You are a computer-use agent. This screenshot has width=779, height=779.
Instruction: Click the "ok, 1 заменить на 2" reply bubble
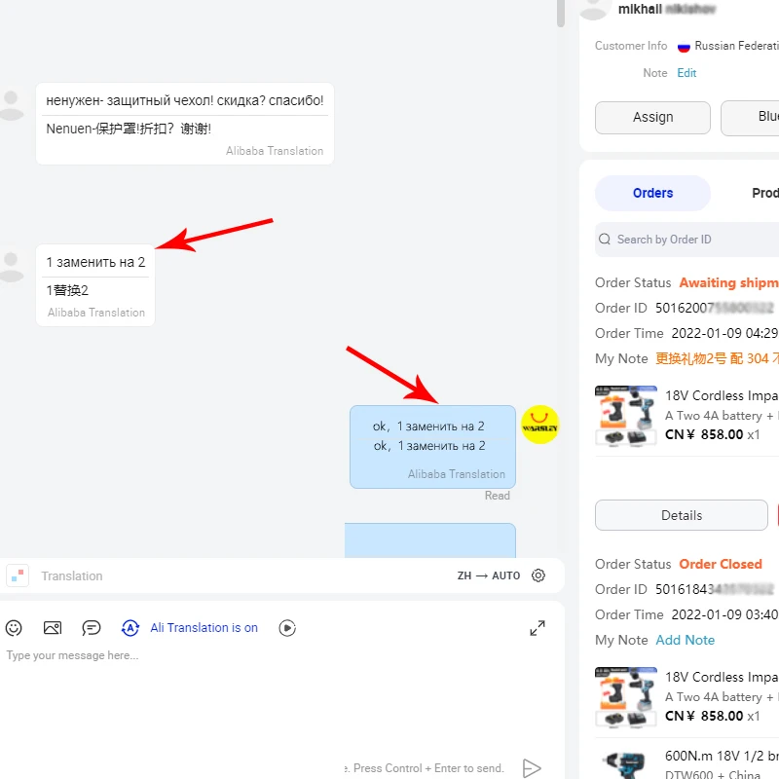pos(432,447)
